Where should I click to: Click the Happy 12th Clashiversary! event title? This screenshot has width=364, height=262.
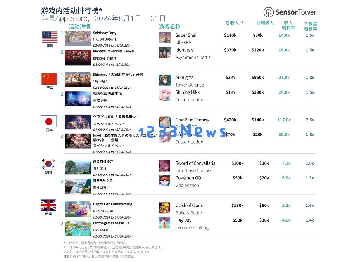112,204
